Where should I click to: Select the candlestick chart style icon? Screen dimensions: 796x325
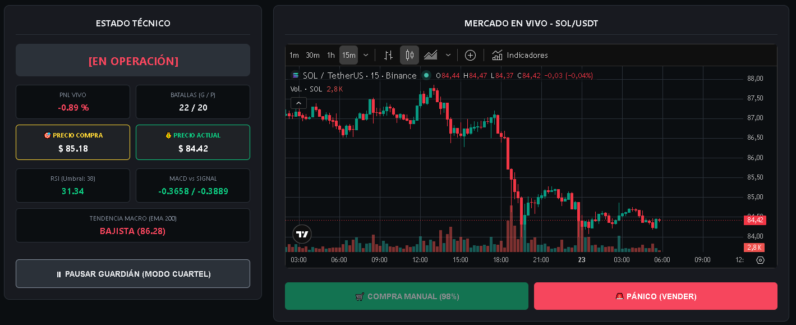tap(409, 55)
